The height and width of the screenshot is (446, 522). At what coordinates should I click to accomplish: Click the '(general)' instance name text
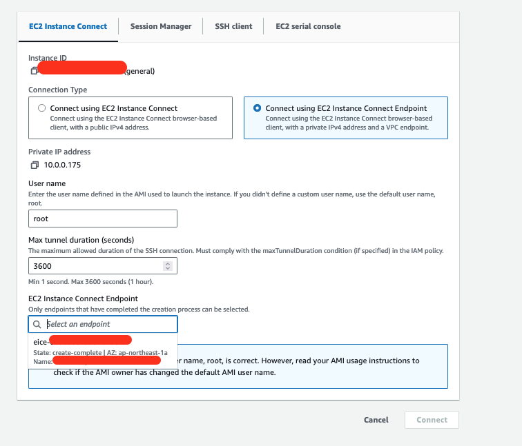(x=139, y=71)
